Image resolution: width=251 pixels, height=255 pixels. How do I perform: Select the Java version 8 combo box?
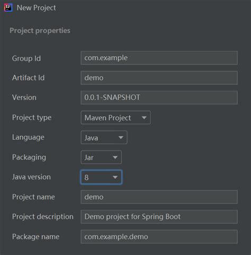101,177
